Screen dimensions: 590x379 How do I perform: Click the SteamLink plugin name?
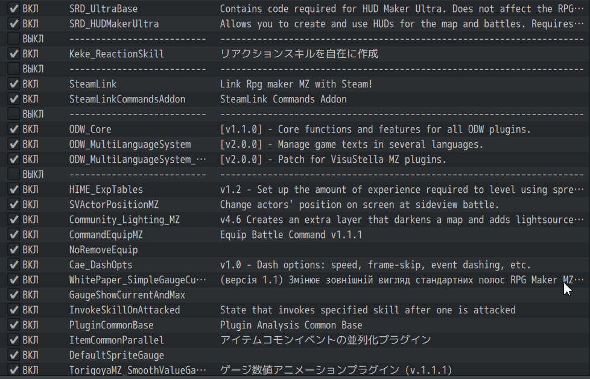(x=93, y=84)
